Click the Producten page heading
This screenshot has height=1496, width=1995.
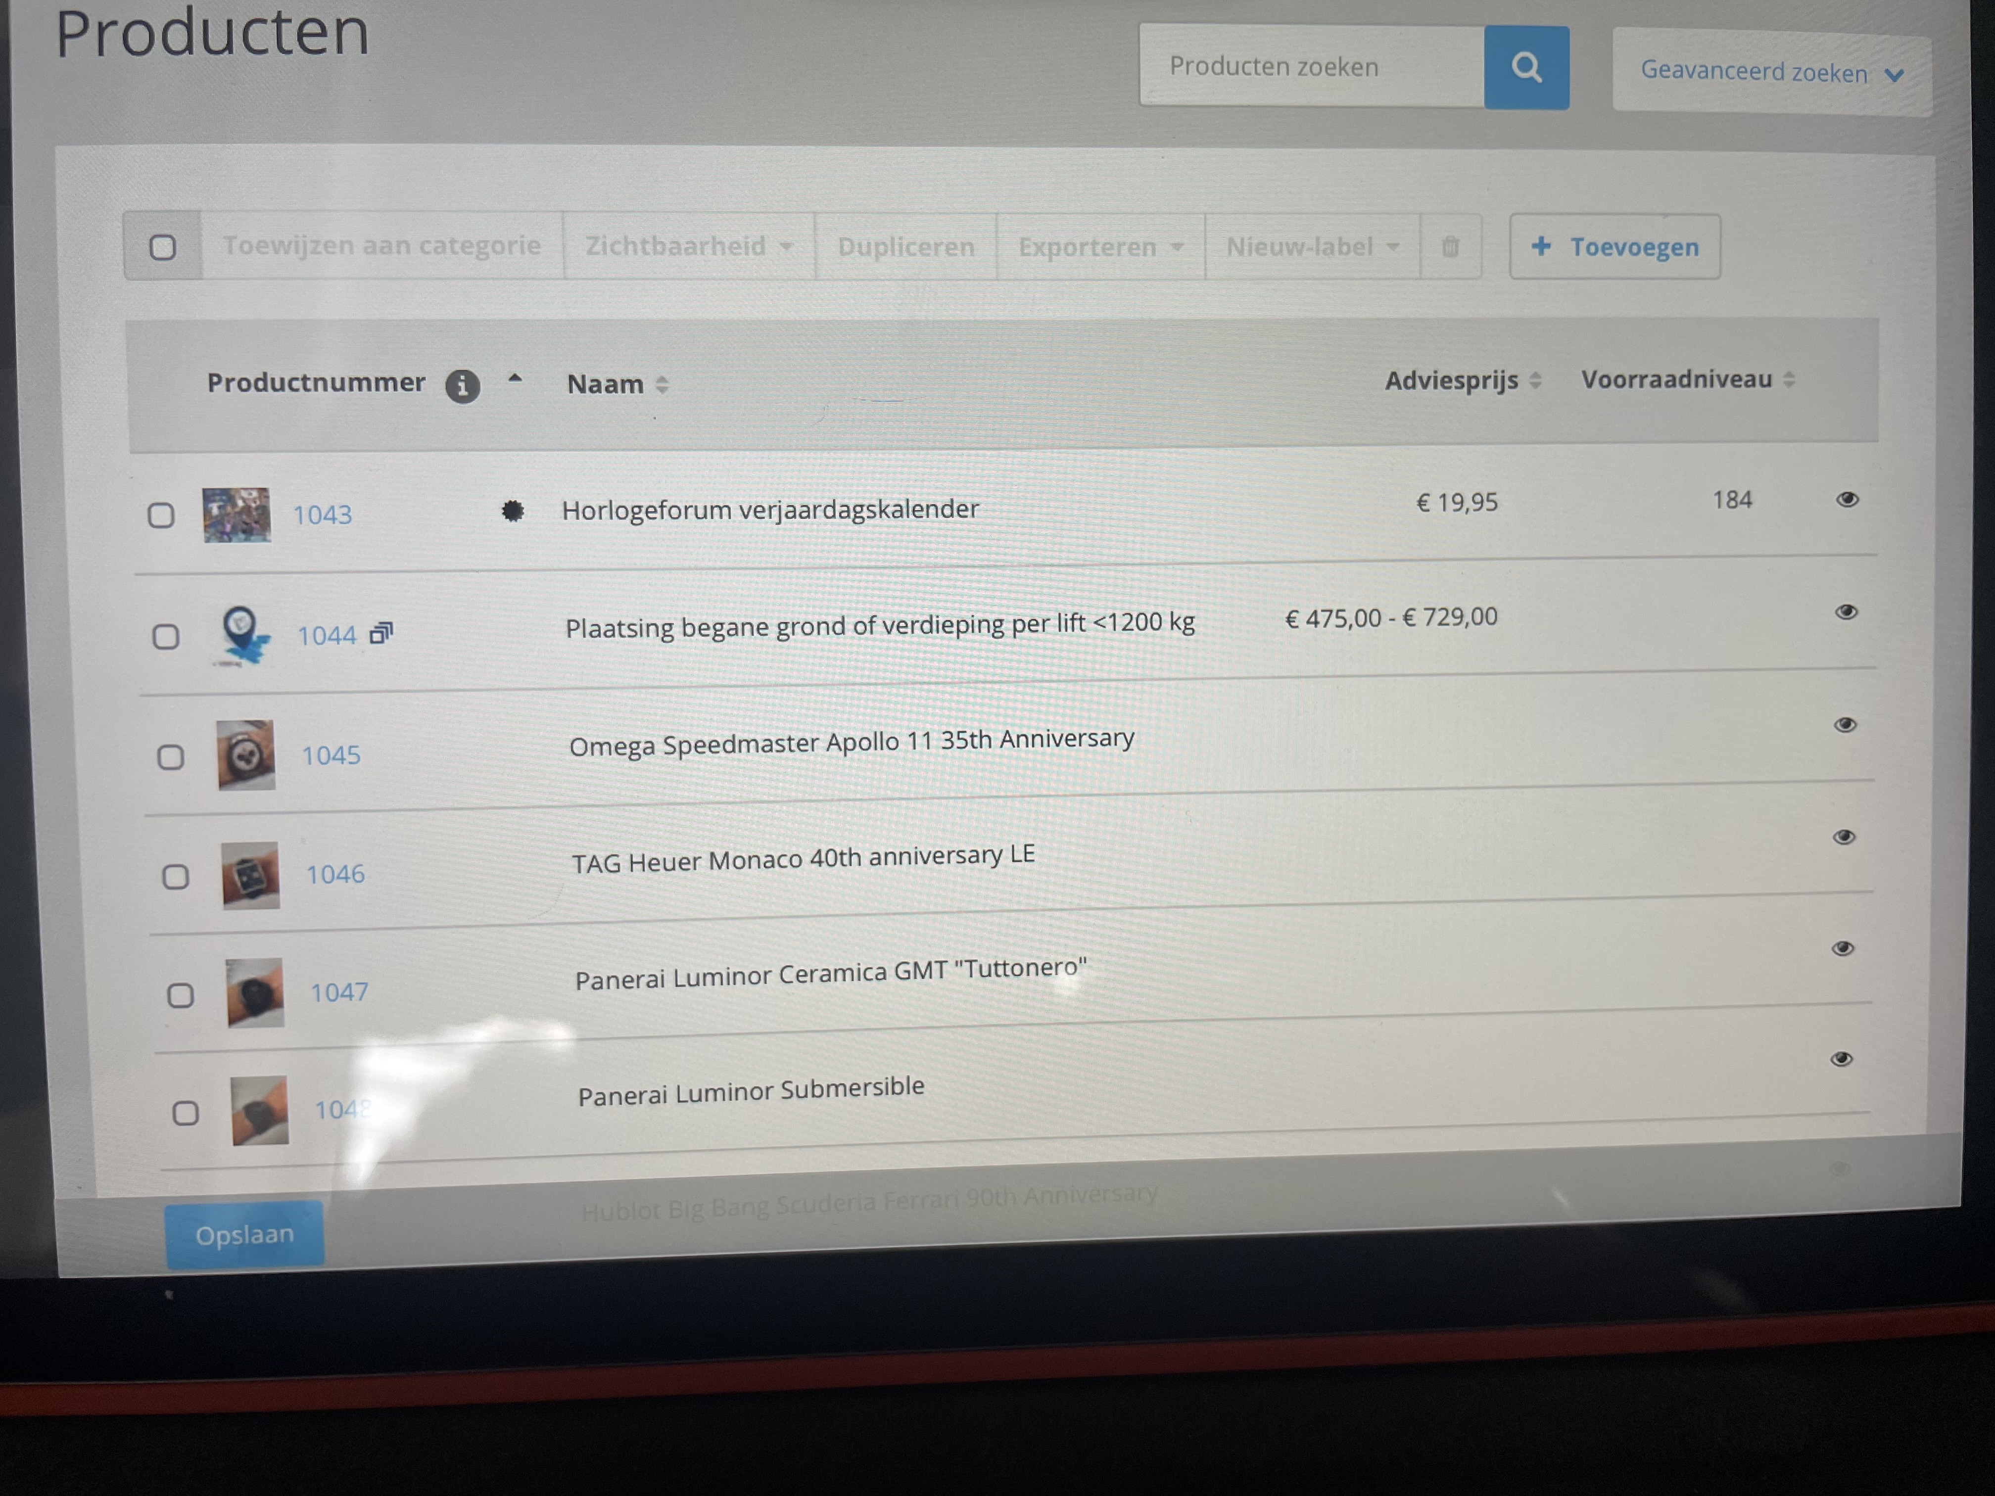tap(213, 33)
